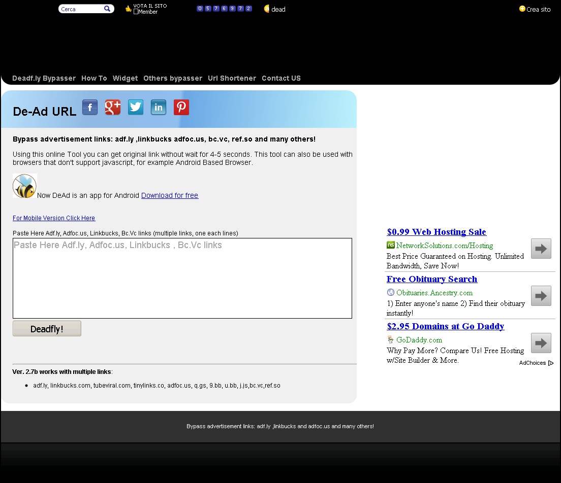
Task: Click the bee app logo image
Action: coord(25,186)
